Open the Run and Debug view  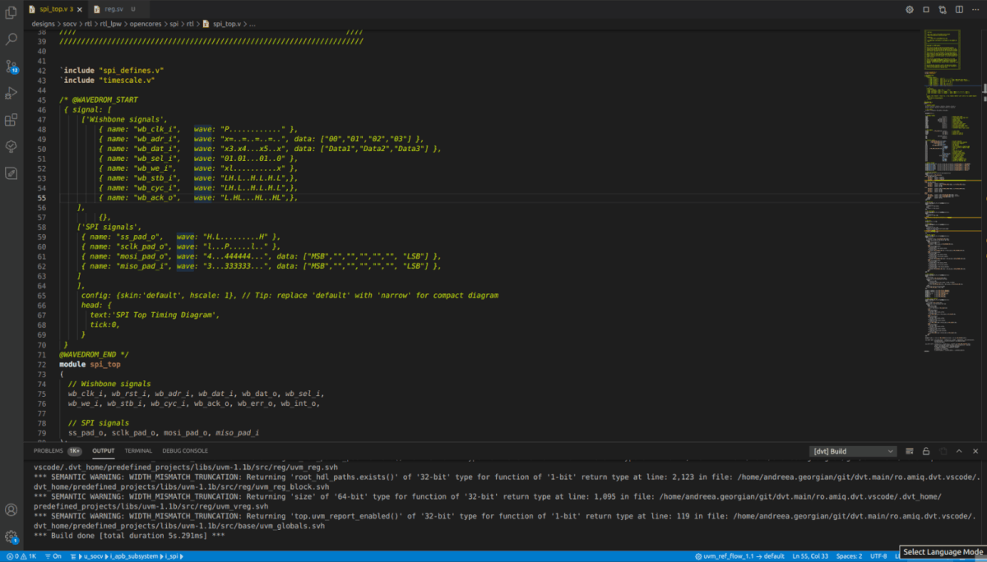11,93
